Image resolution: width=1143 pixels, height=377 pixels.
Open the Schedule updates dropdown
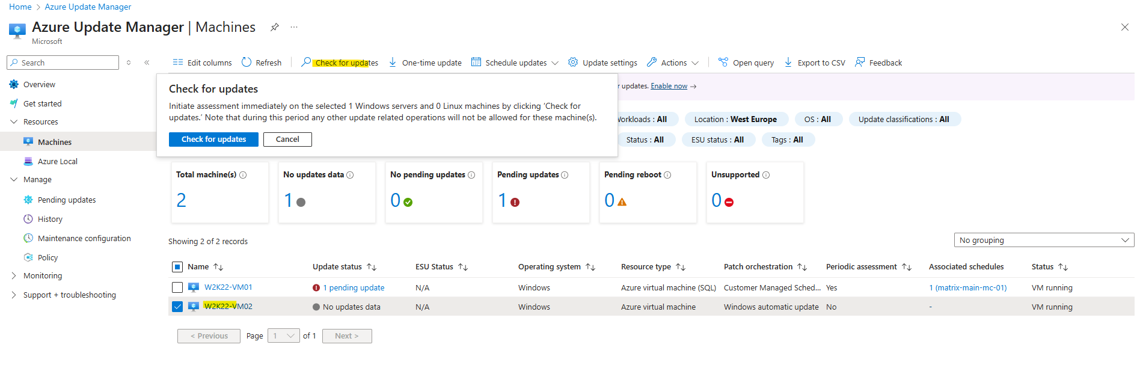[x=515, y=63]
